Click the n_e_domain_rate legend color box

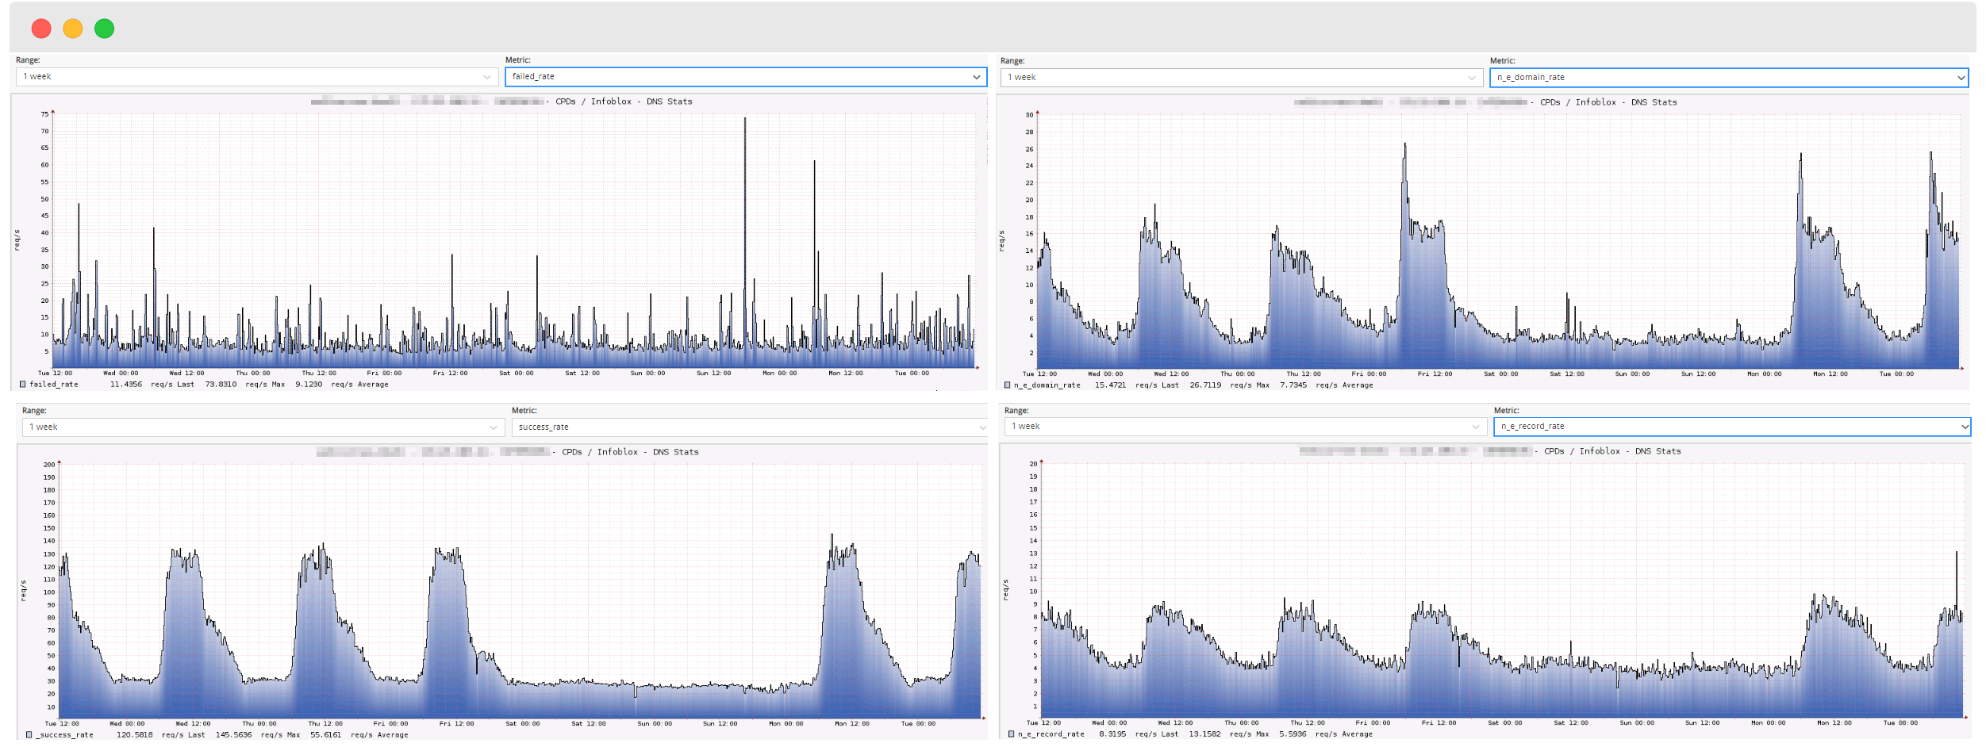pos(1007,385)
